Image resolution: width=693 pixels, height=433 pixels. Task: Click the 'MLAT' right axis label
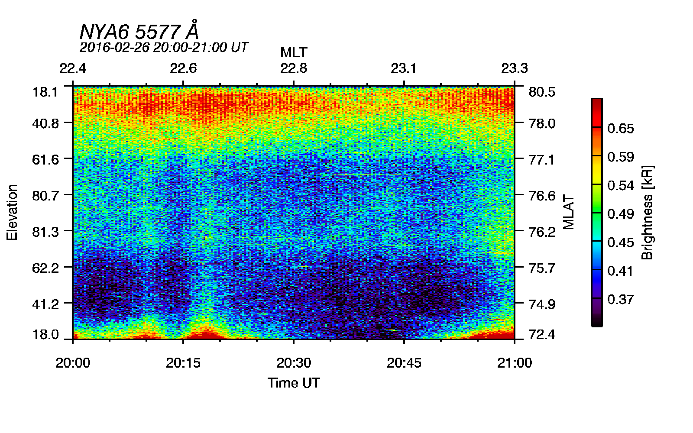[x=569, y=213]
